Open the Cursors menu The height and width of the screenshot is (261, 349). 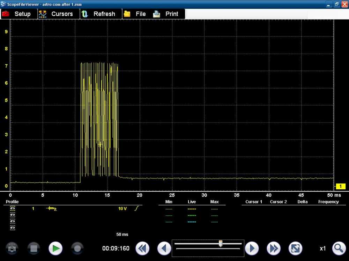(59, 14)
